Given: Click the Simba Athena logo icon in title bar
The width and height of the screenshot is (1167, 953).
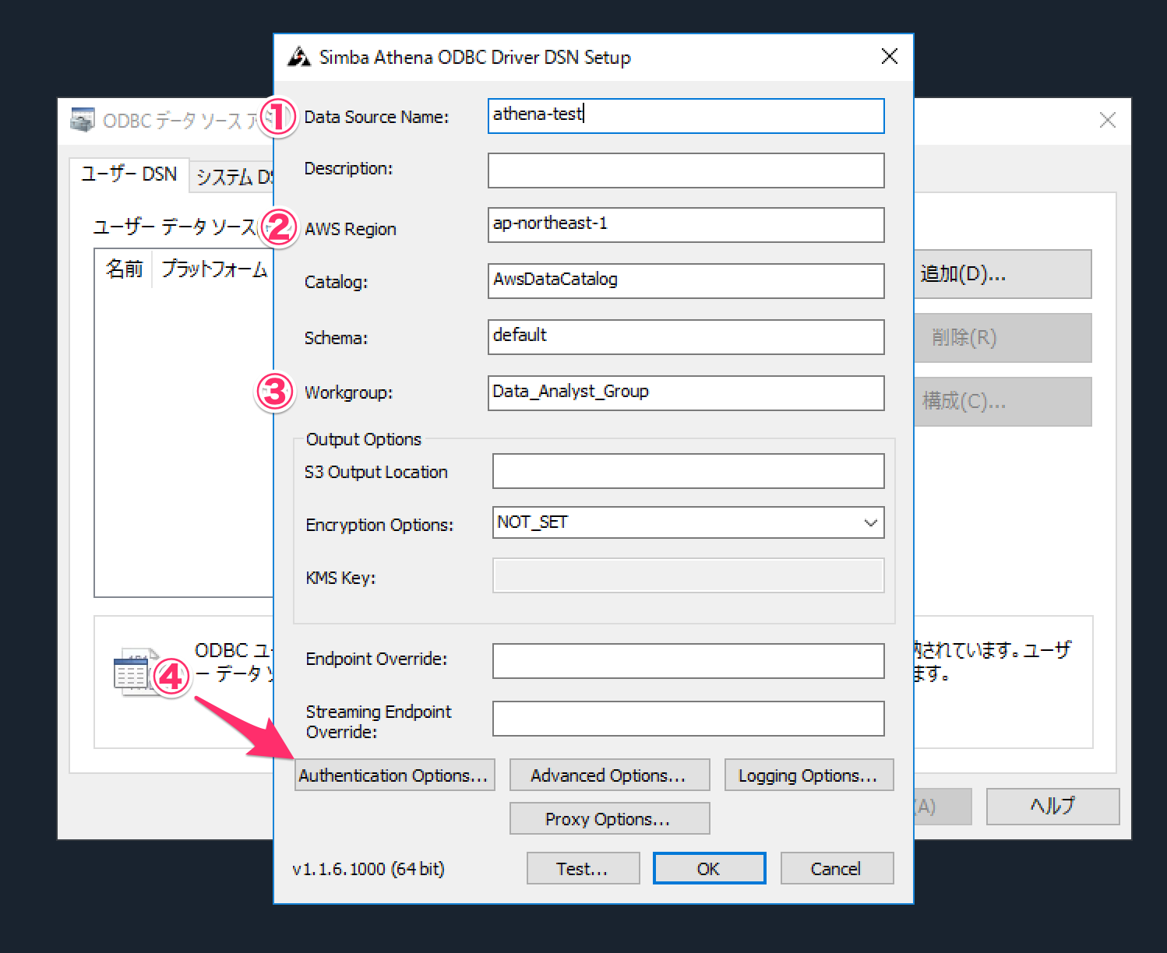Looking at the screenshot, I should click(299, 57).
